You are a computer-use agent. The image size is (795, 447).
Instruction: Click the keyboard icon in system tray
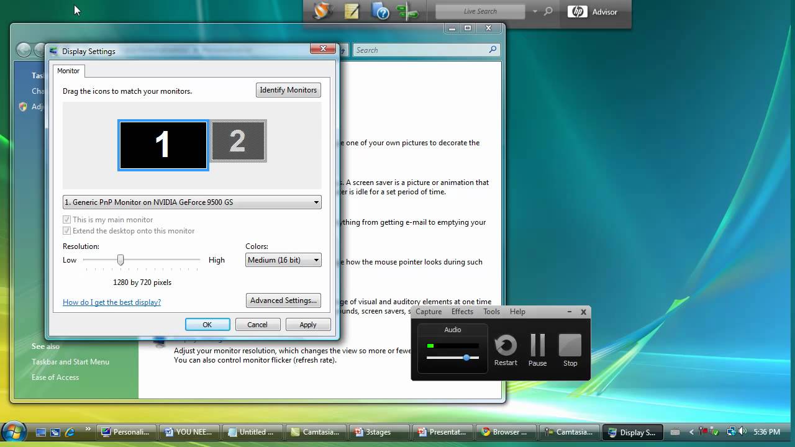(676, 433)
